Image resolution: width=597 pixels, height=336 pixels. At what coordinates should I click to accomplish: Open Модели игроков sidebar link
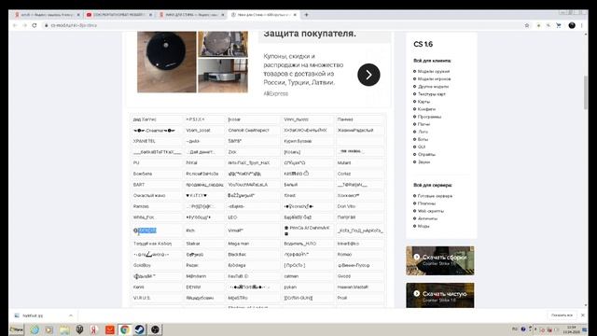pyautogui.click(x=434, y=78)
